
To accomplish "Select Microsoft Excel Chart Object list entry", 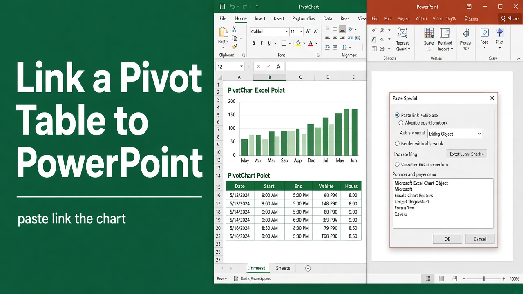I will pyautogui.click(x=421, y=183).
